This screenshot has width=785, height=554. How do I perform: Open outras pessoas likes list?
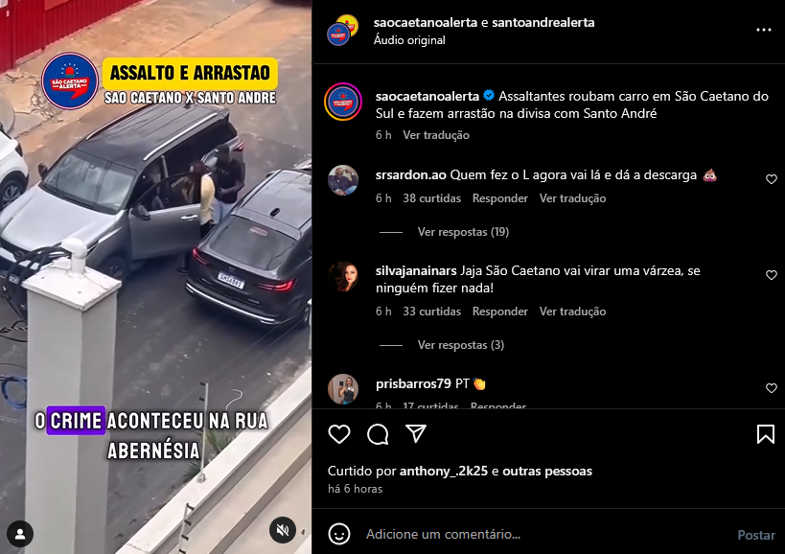pos(547,471)
